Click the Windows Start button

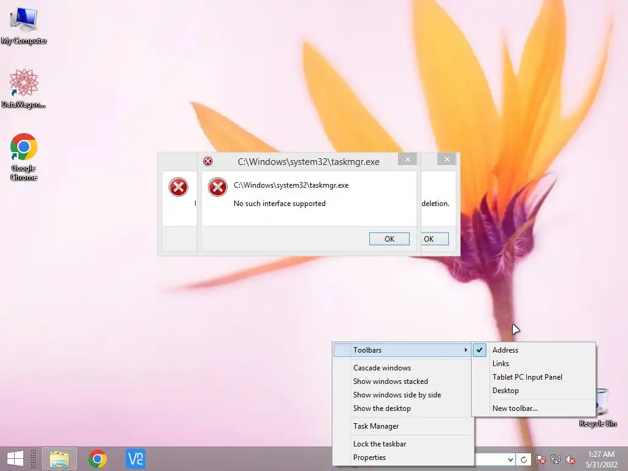pyautogui.click(x=15, y=459)
